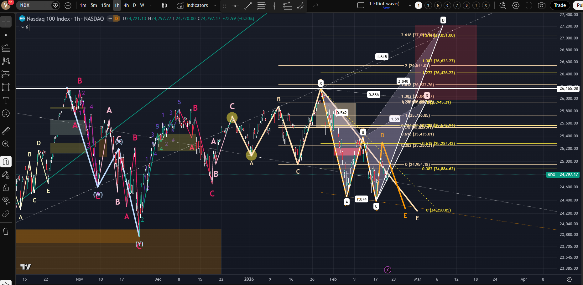This screenshot has width=583, height=285.
Task: Select the Measure ruler tool
Action: (6, 131)
